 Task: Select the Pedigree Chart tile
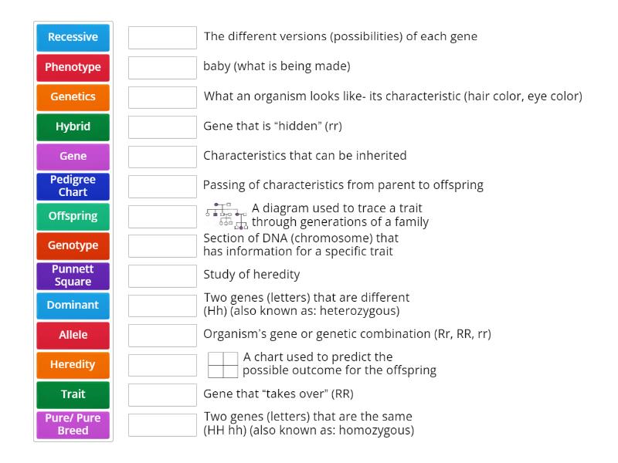(x=73, y=186)
